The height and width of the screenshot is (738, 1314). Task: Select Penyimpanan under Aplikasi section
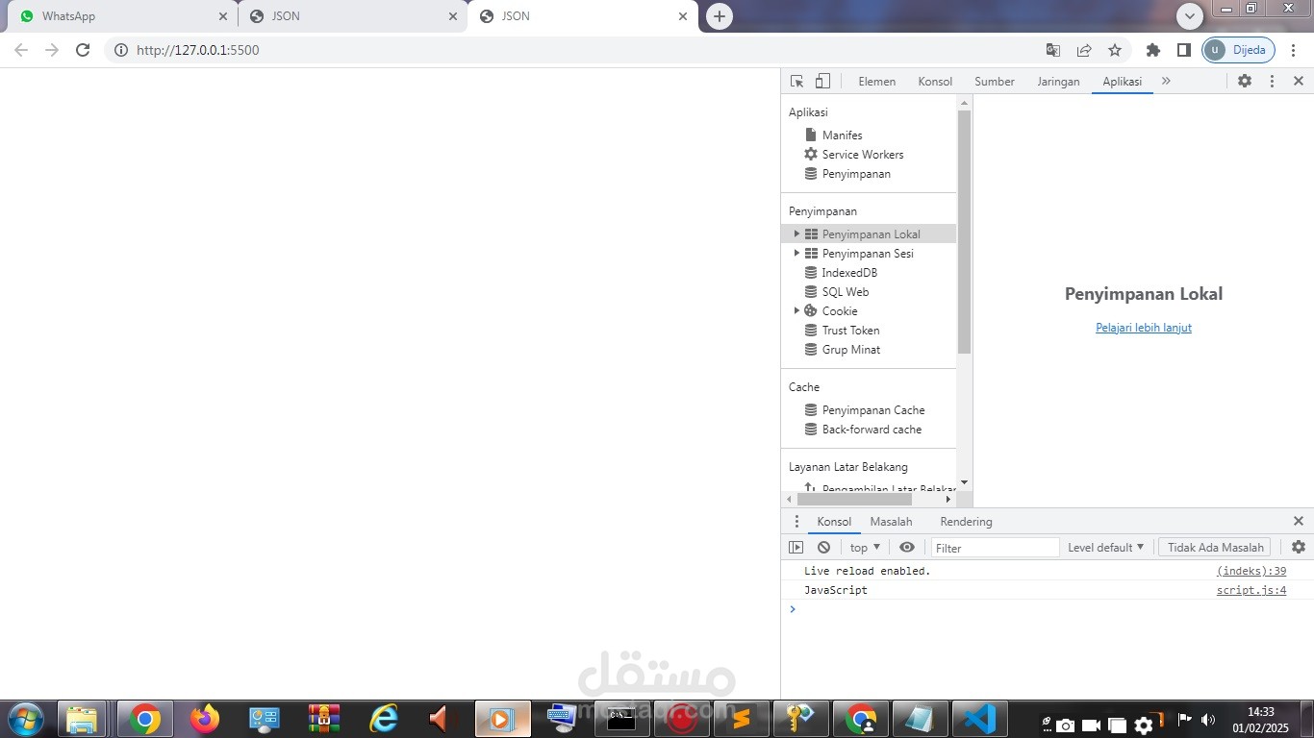pyautogui.click(x=847, y=174)
